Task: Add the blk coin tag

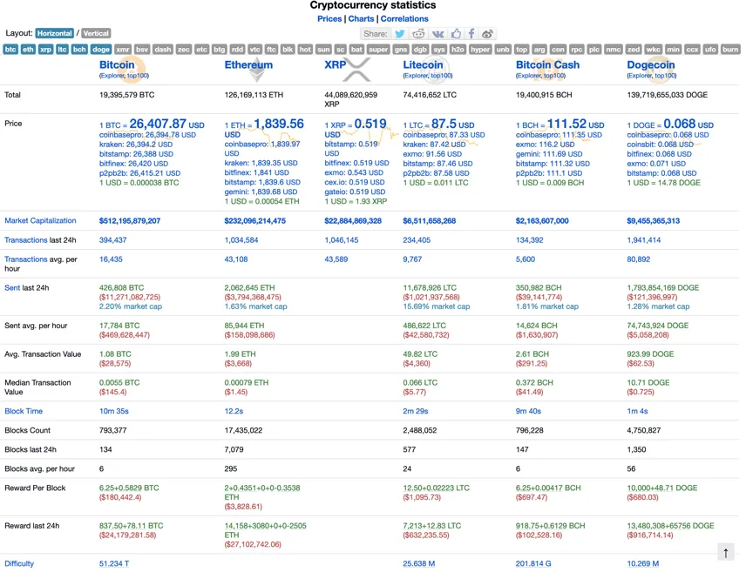Action: [x=288, y=50]
